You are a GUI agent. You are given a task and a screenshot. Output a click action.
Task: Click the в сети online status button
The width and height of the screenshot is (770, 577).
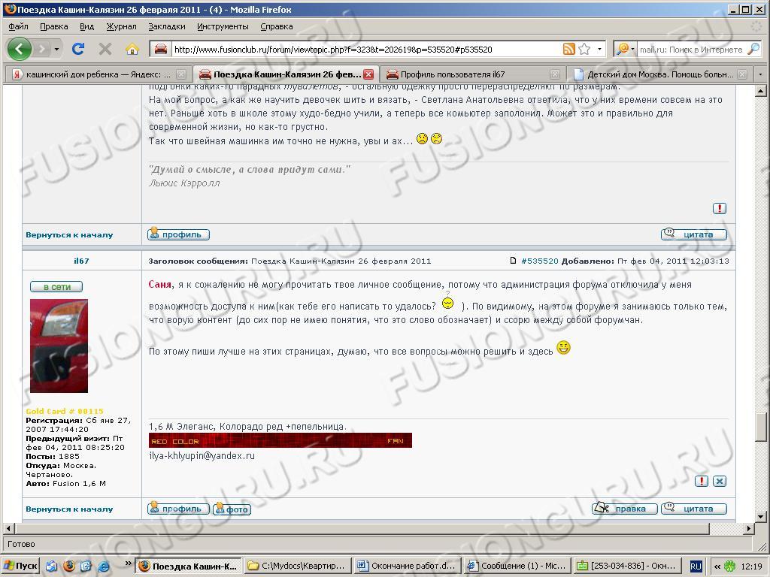click(x=56, y=286)
